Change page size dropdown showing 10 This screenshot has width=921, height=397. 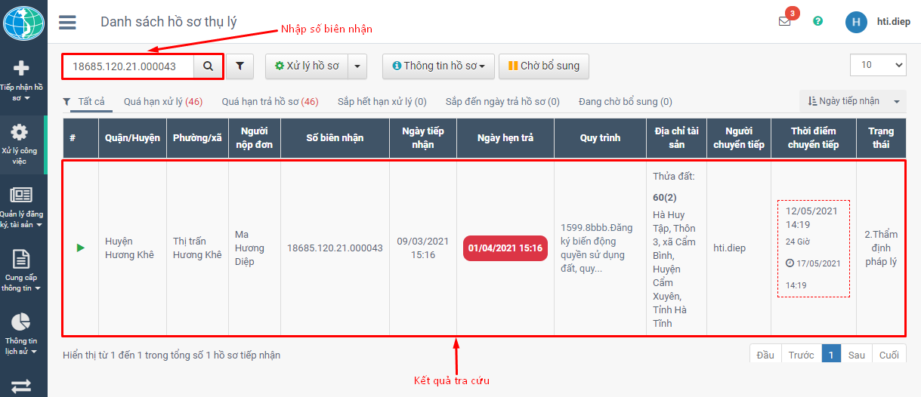pos(877,65)
